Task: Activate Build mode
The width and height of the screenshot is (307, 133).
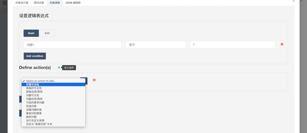Action: tap(31, 33)
